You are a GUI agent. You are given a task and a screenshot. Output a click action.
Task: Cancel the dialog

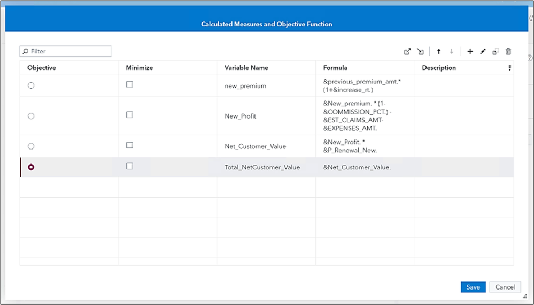point(505,287)
